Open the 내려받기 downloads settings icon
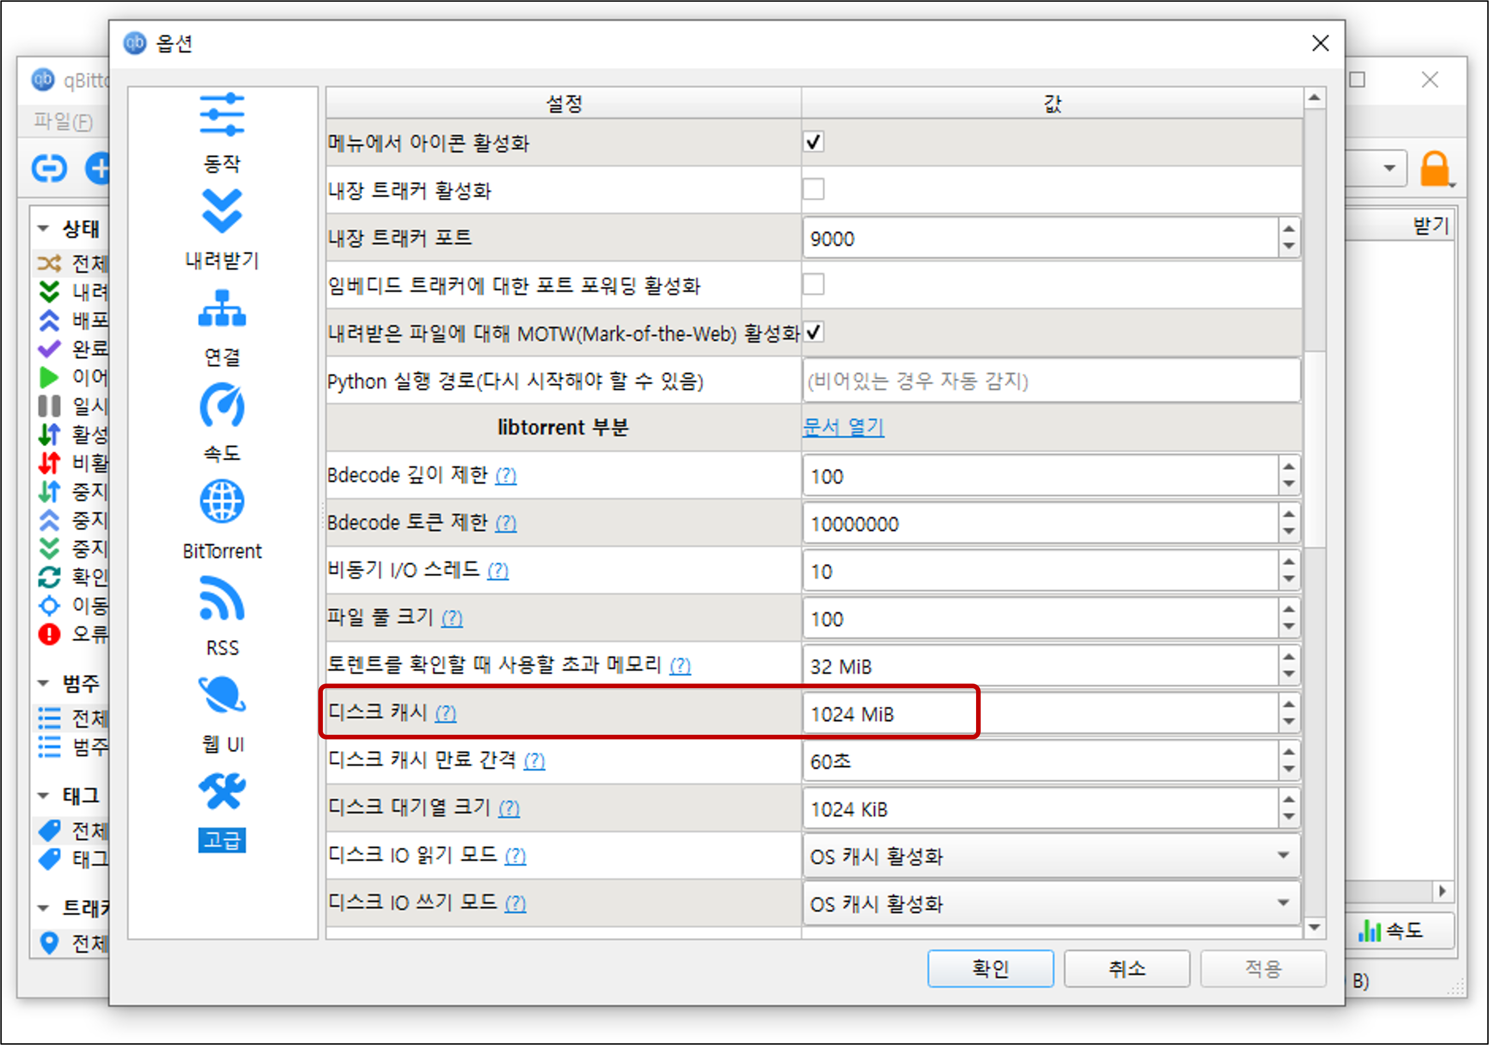Screen dimensions: 1489x1045 [x=222, y=212]
